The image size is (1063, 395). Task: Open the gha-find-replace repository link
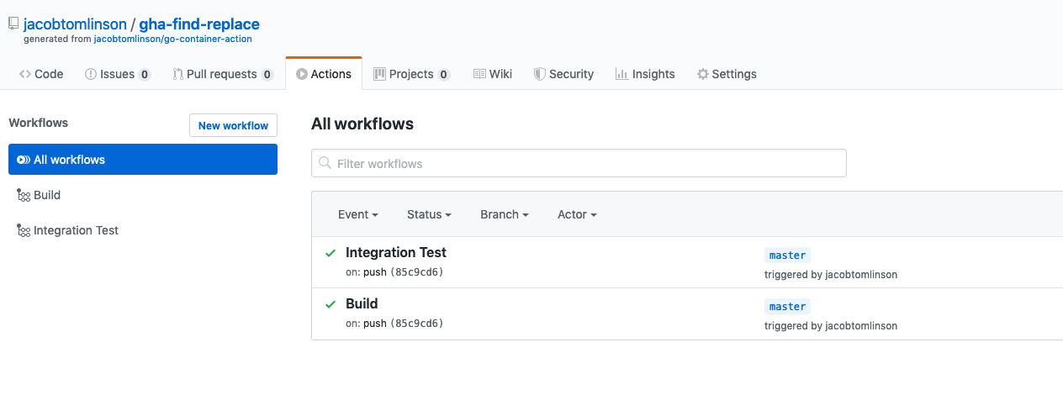point(199,24)
